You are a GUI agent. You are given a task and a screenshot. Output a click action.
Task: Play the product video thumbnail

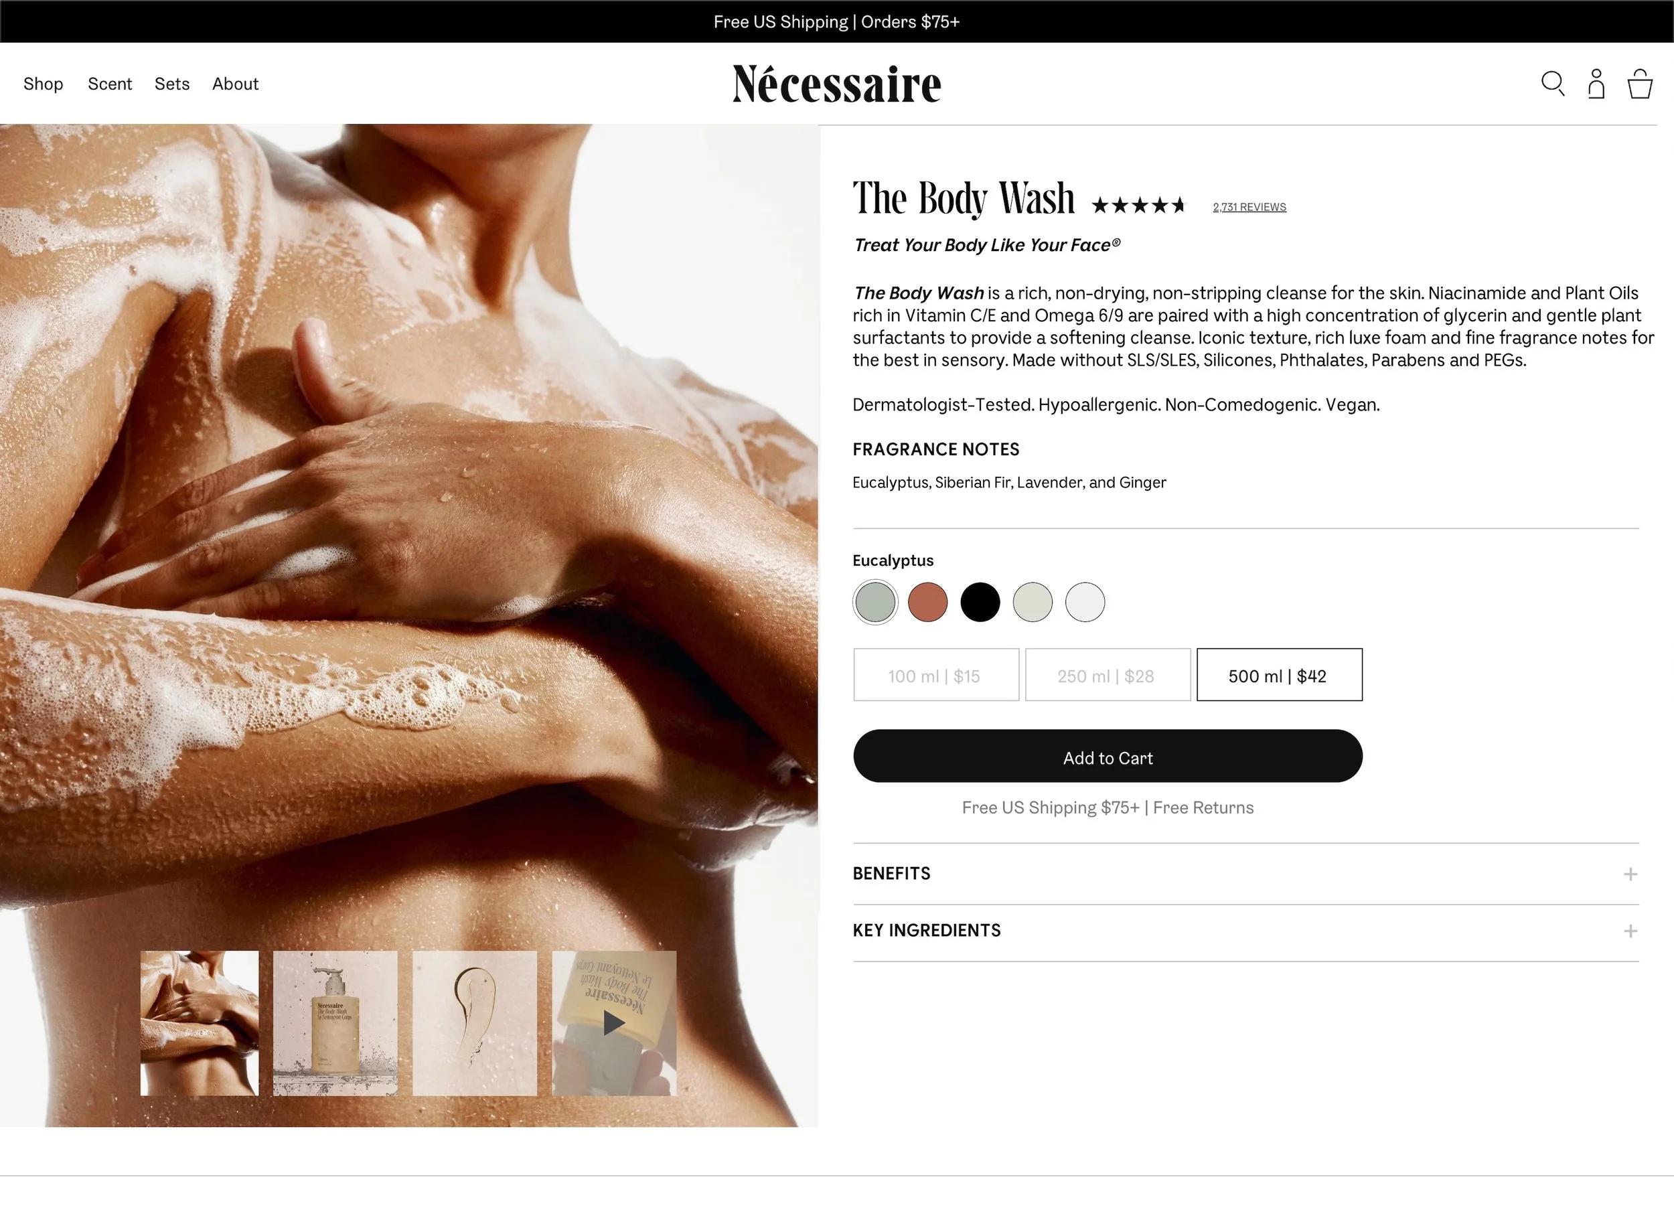614,1023
